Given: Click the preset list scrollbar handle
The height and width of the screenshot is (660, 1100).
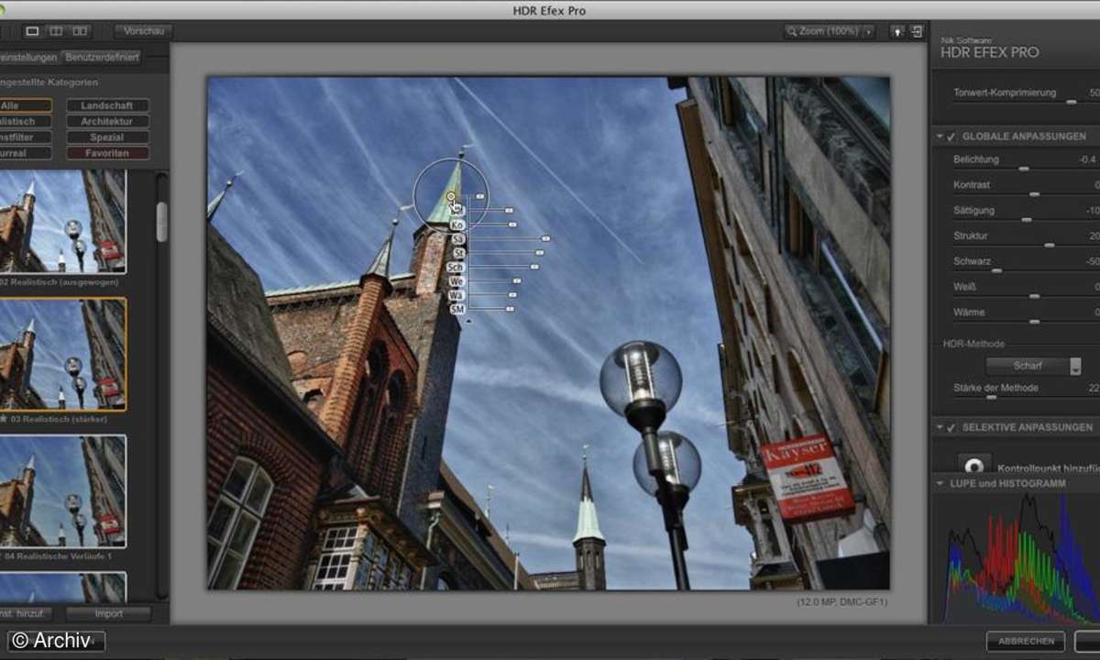Looking at the screenshot, I should [x=161, y=222].
